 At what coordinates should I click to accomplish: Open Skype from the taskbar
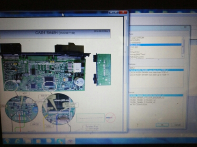(x=60, y=141)
